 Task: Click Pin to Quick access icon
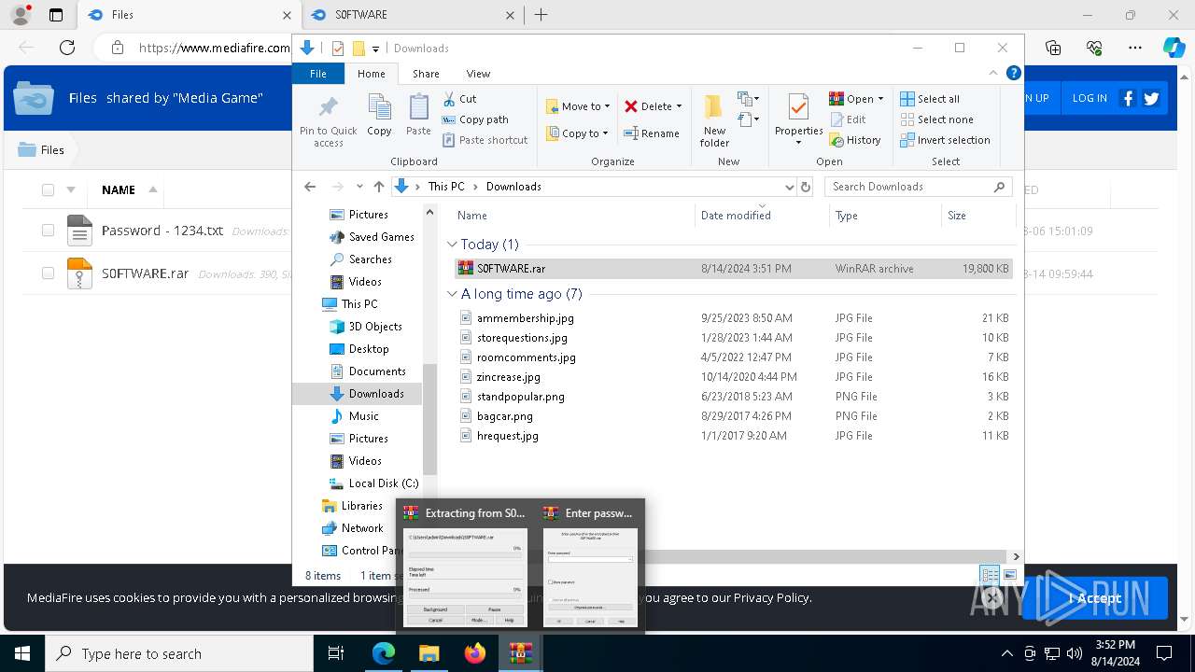point(328,106)
